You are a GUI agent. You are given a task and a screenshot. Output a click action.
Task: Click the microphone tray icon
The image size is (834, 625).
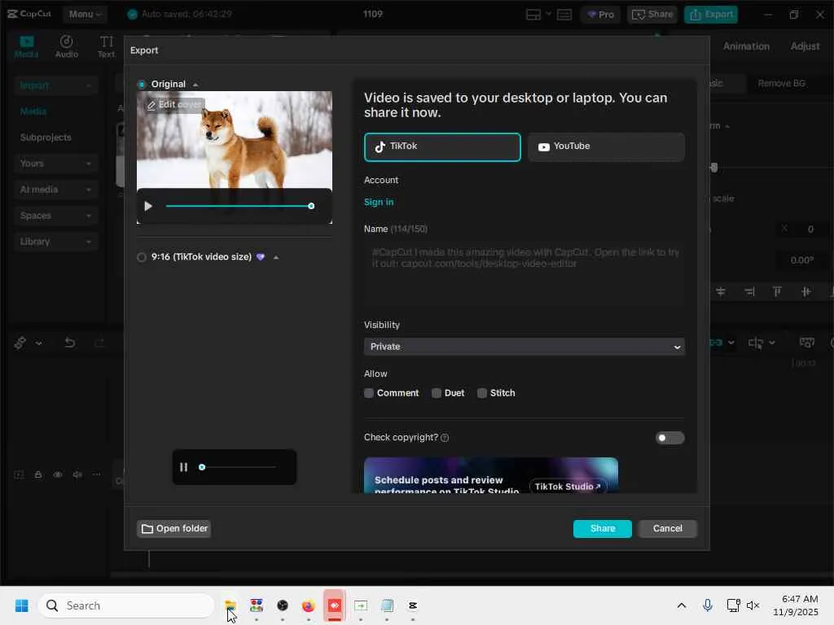tap(708, 605)
